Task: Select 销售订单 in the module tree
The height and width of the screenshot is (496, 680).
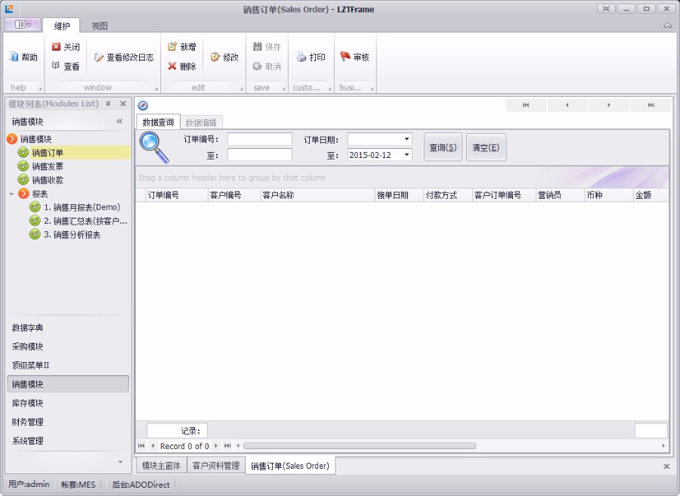Action: pyautogui.click(x=48, y=153)
